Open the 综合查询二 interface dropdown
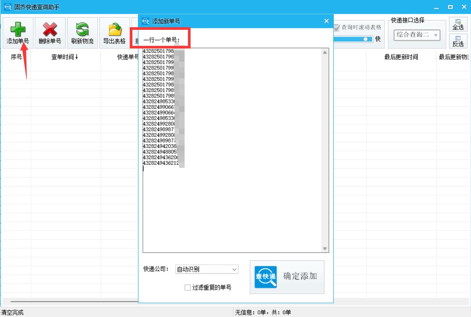 pos(417,34)
